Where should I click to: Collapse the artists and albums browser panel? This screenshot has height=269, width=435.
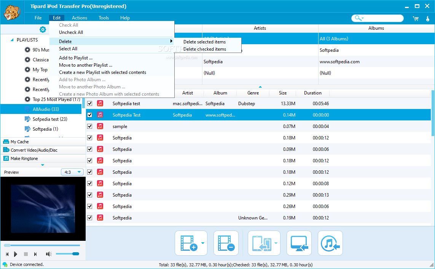pos(260,87)
